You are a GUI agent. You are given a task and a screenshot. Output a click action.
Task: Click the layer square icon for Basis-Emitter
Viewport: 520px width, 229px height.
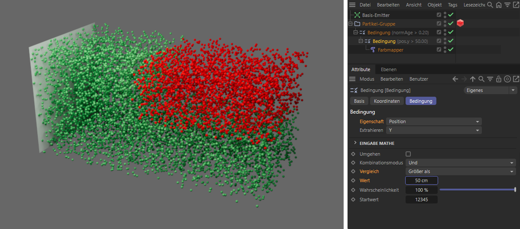click(439, 15)
